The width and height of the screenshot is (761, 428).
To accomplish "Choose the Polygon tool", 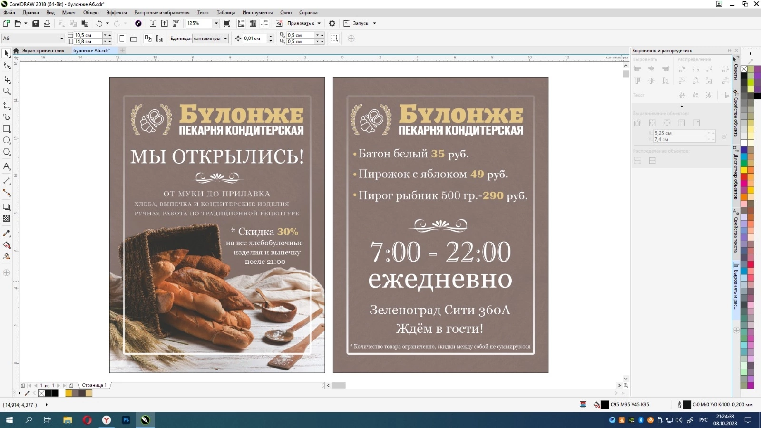I will (7, 152).
